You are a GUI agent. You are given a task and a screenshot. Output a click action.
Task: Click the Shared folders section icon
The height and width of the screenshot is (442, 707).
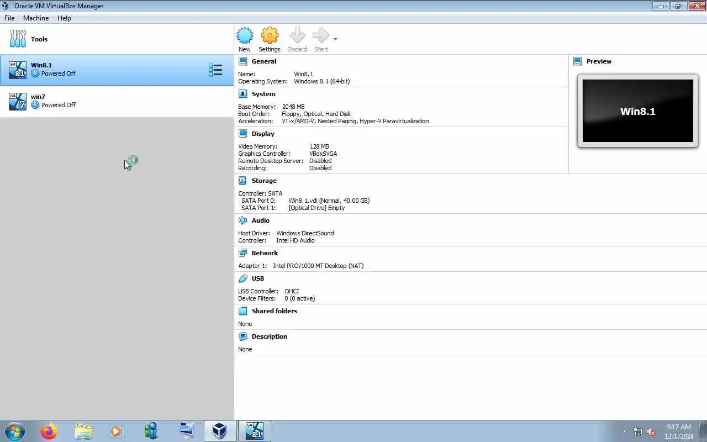click(x=242, y=311)
